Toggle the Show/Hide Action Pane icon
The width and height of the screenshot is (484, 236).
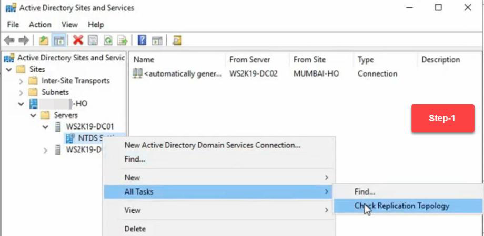point(157,40)
